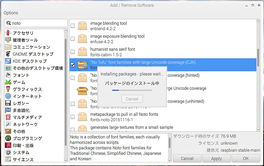Click the Cancel button beside Apply
Image resolution: width=264 pixels, height=166 pixels.
(x=187, y=158)
